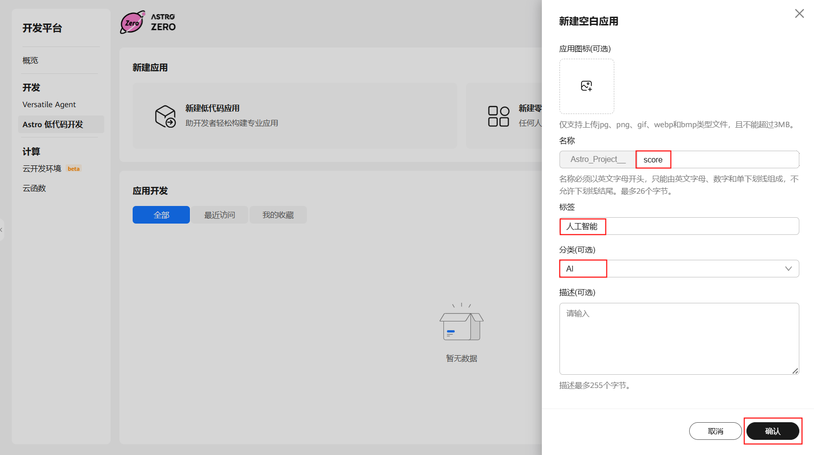814x455 pixels.
Task: Click the Astro_Project__ name prefix
Action: (598, 159)
